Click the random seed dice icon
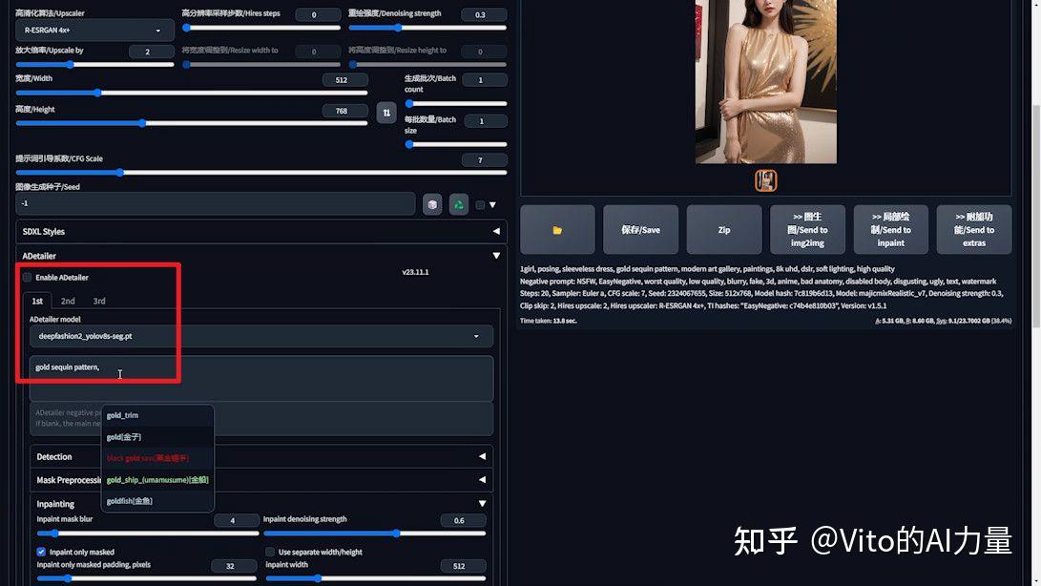The width and height of the screenshot is (1041, 586). [432, 204]
